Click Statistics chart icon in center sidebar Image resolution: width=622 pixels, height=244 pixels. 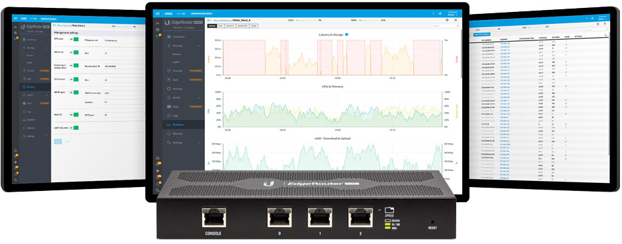click(168, 125)
